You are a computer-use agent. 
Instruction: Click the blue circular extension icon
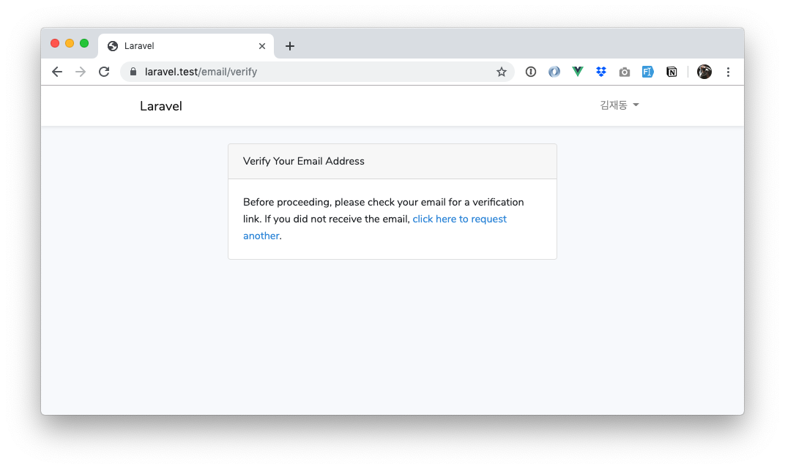[x=554, y=72]
